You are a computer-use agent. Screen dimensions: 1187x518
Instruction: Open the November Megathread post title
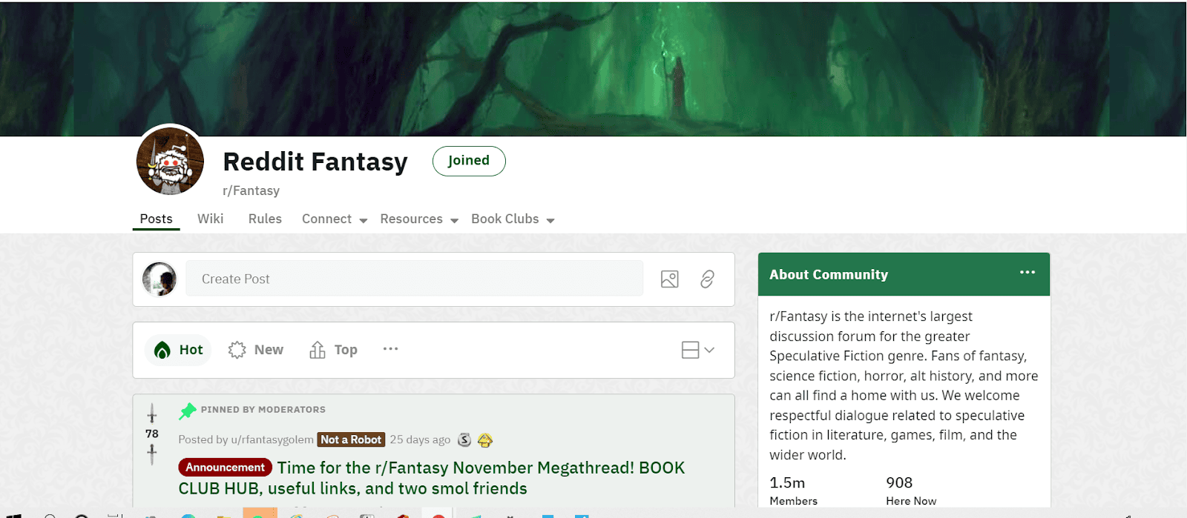click(x=431, y=478)
